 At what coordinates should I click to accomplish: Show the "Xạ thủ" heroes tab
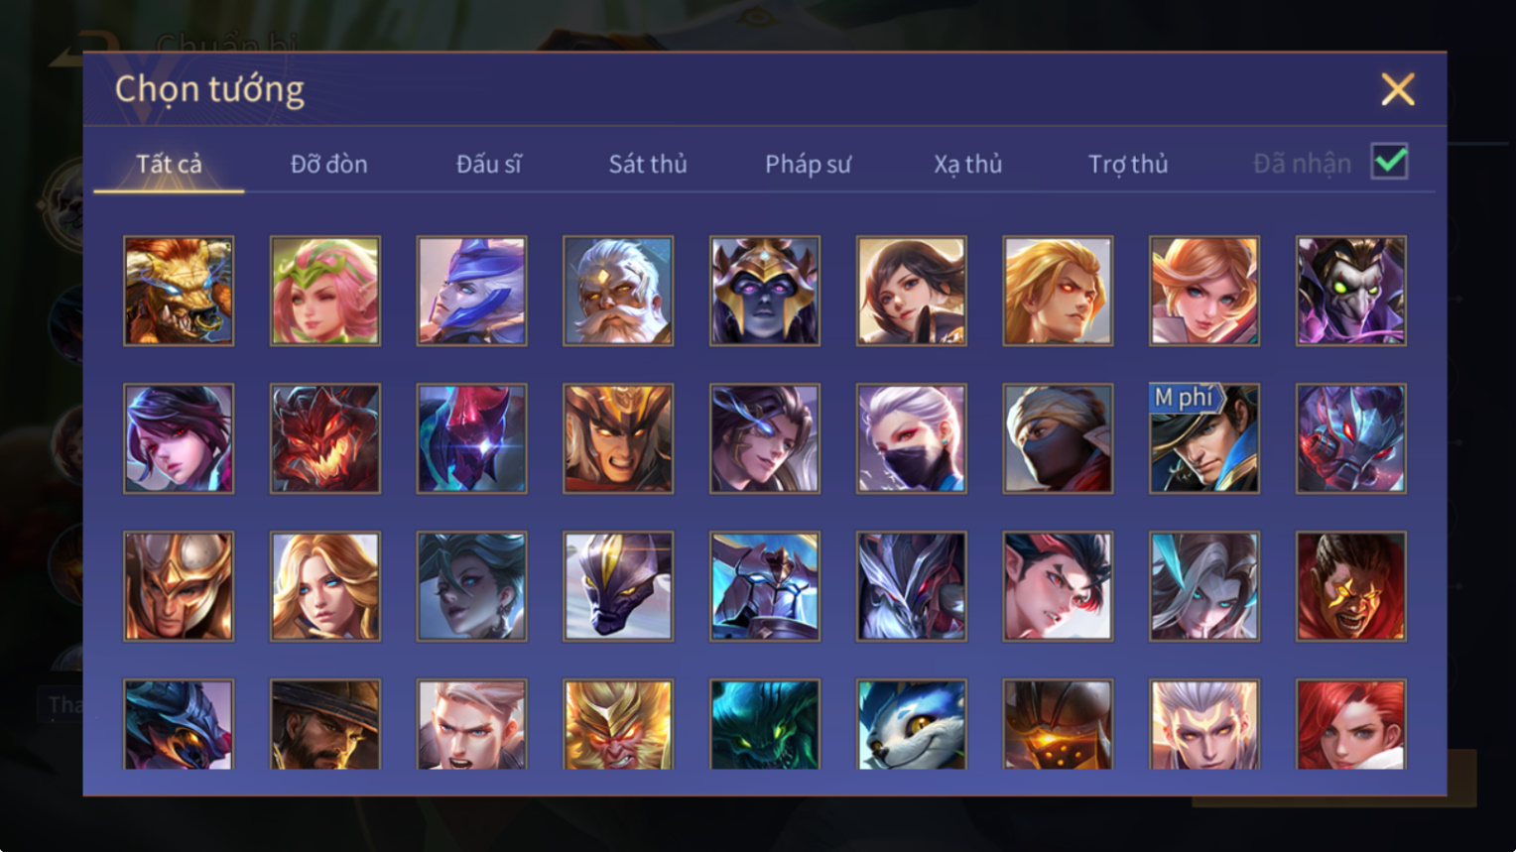click(x=967, y=164)
